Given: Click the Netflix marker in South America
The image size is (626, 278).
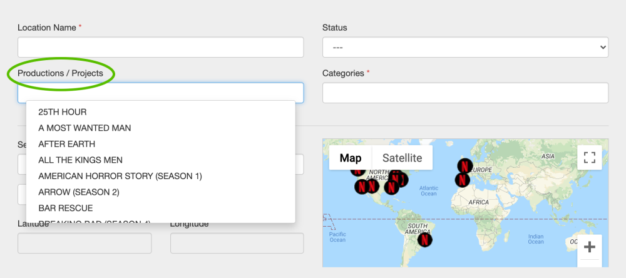Looking at the screenshot, I should [x=424, y=239].
